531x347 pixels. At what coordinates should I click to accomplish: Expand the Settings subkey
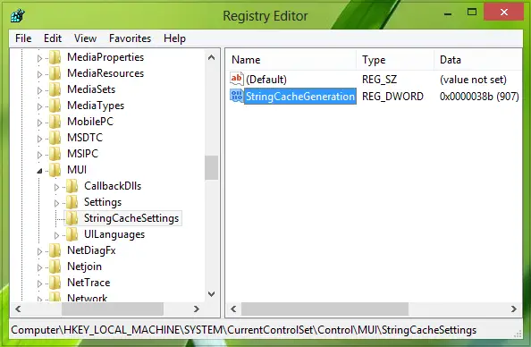pyautogui.click(x=56, y=203)
